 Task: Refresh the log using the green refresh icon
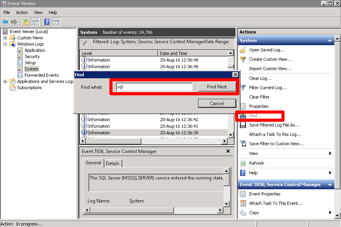click(x=242, y=163)
